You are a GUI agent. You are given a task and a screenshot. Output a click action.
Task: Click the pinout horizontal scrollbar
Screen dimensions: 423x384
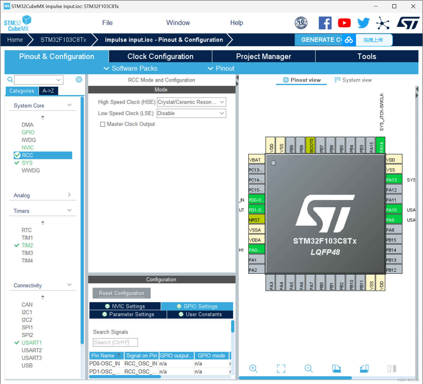(295, 378)
